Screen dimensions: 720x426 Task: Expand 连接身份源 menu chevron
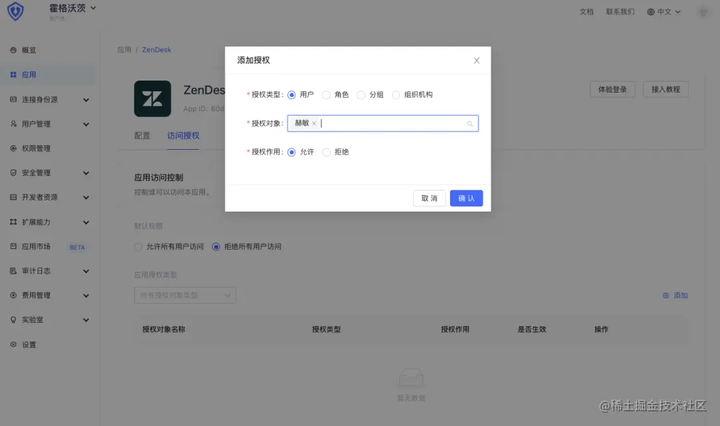click(x=86, y=99)
